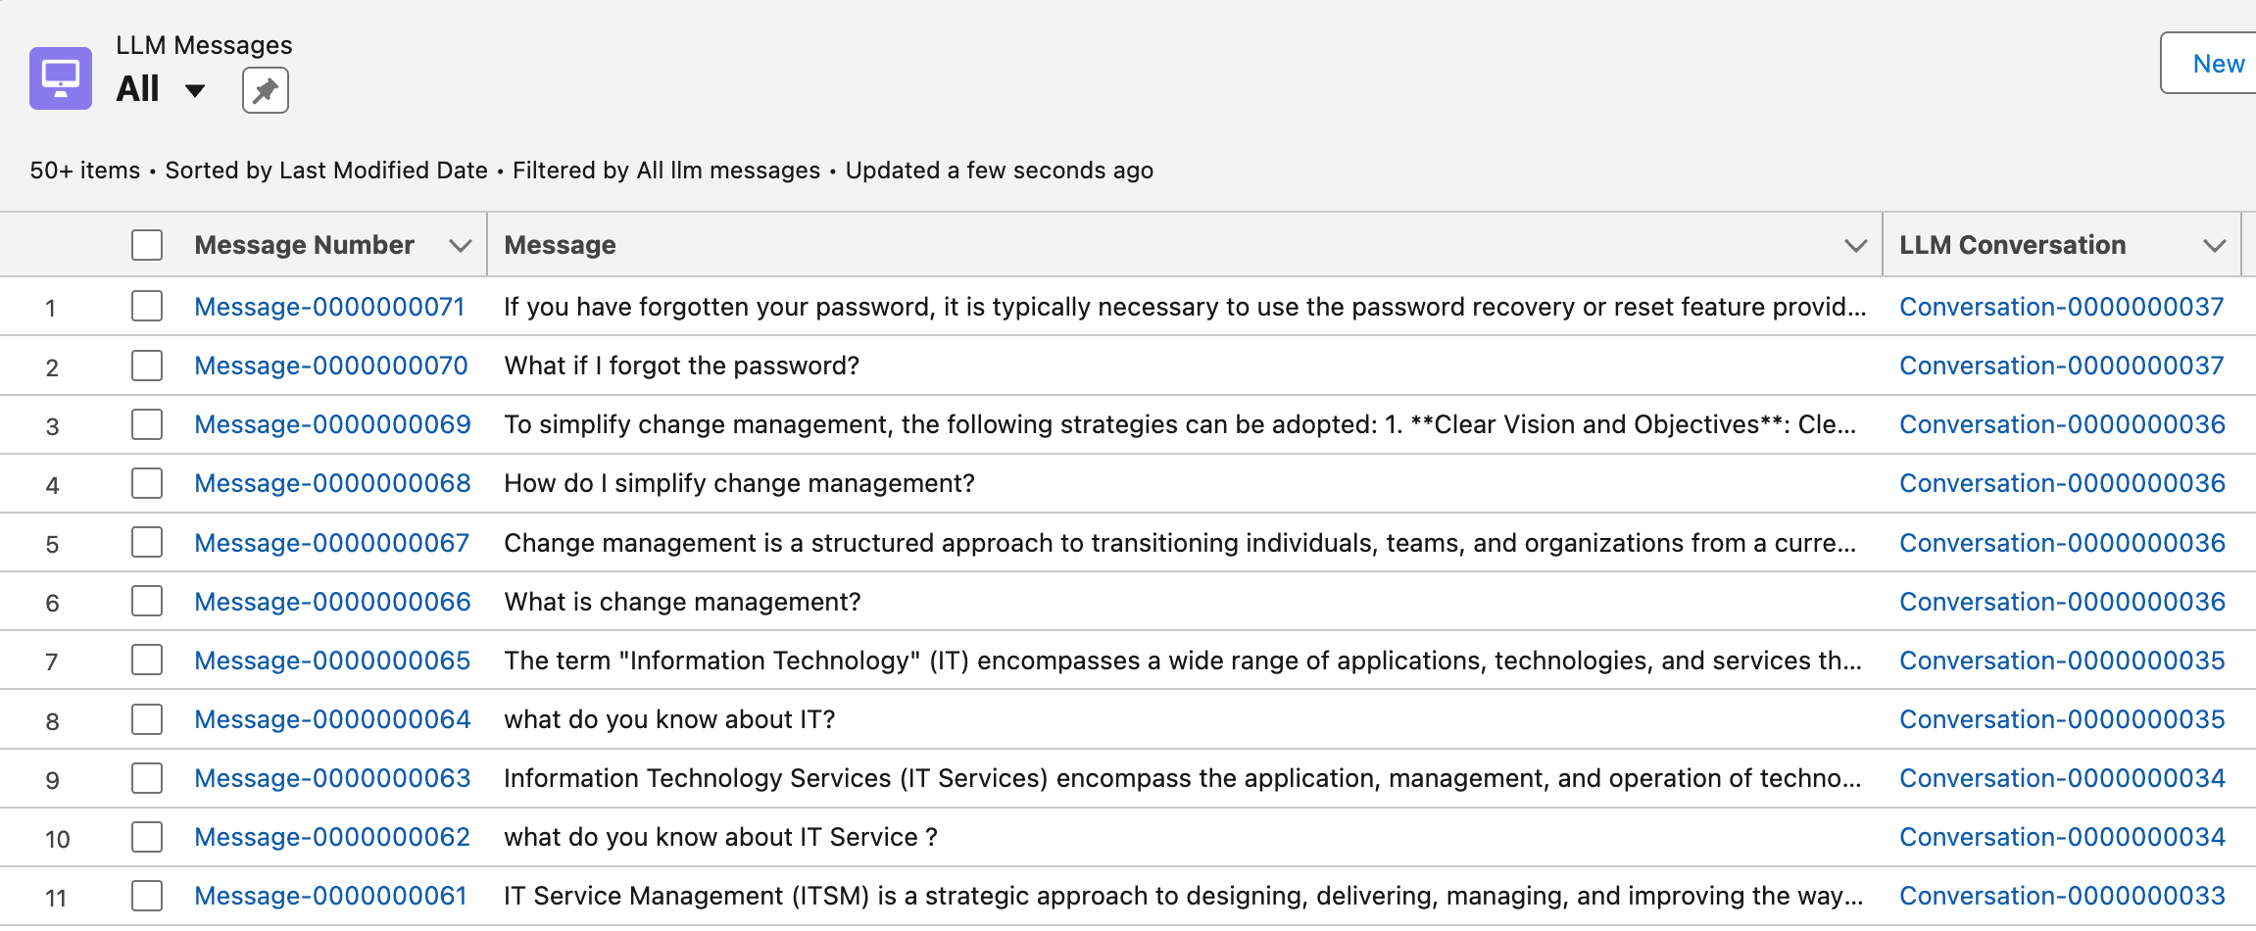This screenshot has height=931, width=2256.
Task: Toggle the select-all checkbox in header
Action: tap(147, 245)
